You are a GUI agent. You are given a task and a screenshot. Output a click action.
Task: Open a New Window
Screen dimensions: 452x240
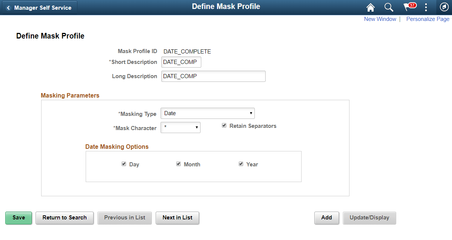[x=380, y=19]
